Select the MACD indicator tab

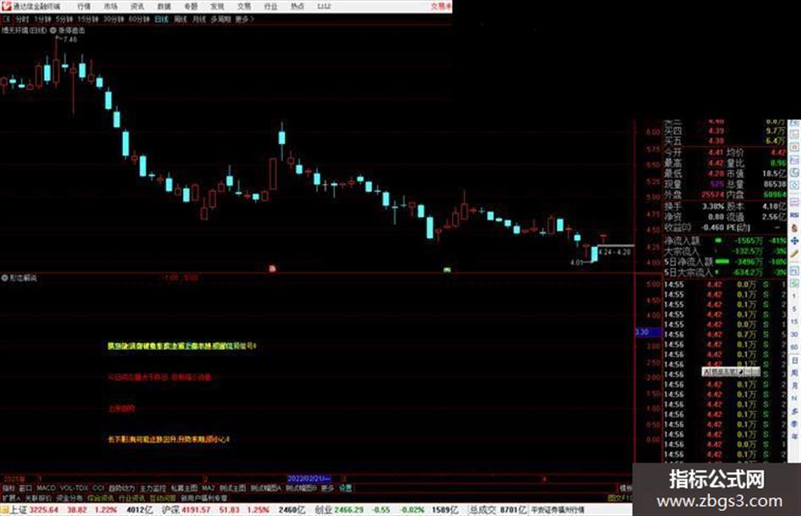46,488
